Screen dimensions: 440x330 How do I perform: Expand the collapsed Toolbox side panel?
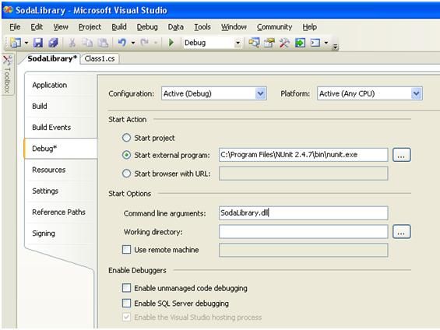[x=7, y=74]
